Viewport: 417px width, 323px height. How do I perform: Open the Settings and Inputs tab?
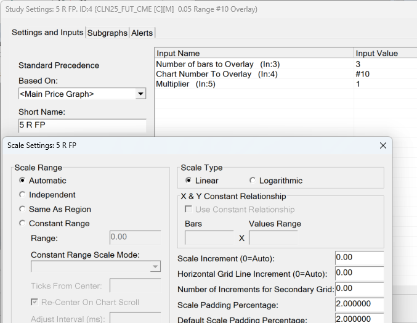[47, 32]
